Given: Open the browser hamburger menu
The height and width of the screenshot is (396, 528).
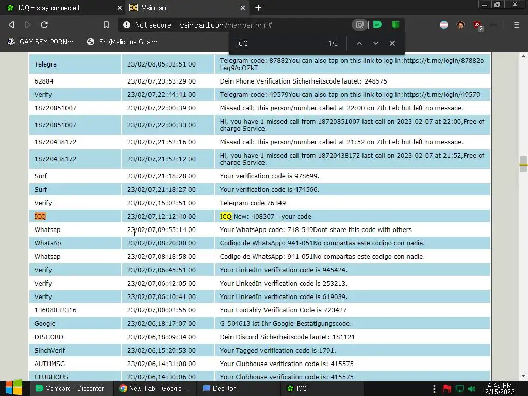Looking at the screenshot, I should click(516, 25).
